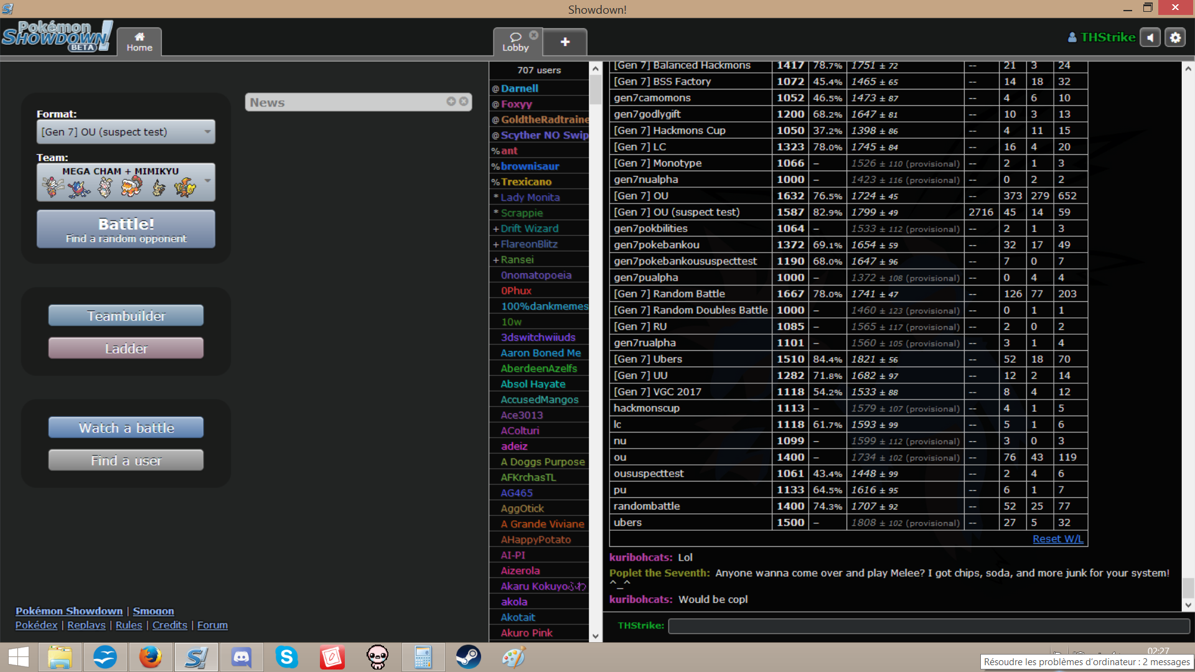Select the [Gen 7] OU format dropdown
This screenshot has width=1195, height=672.
(124, 131)
